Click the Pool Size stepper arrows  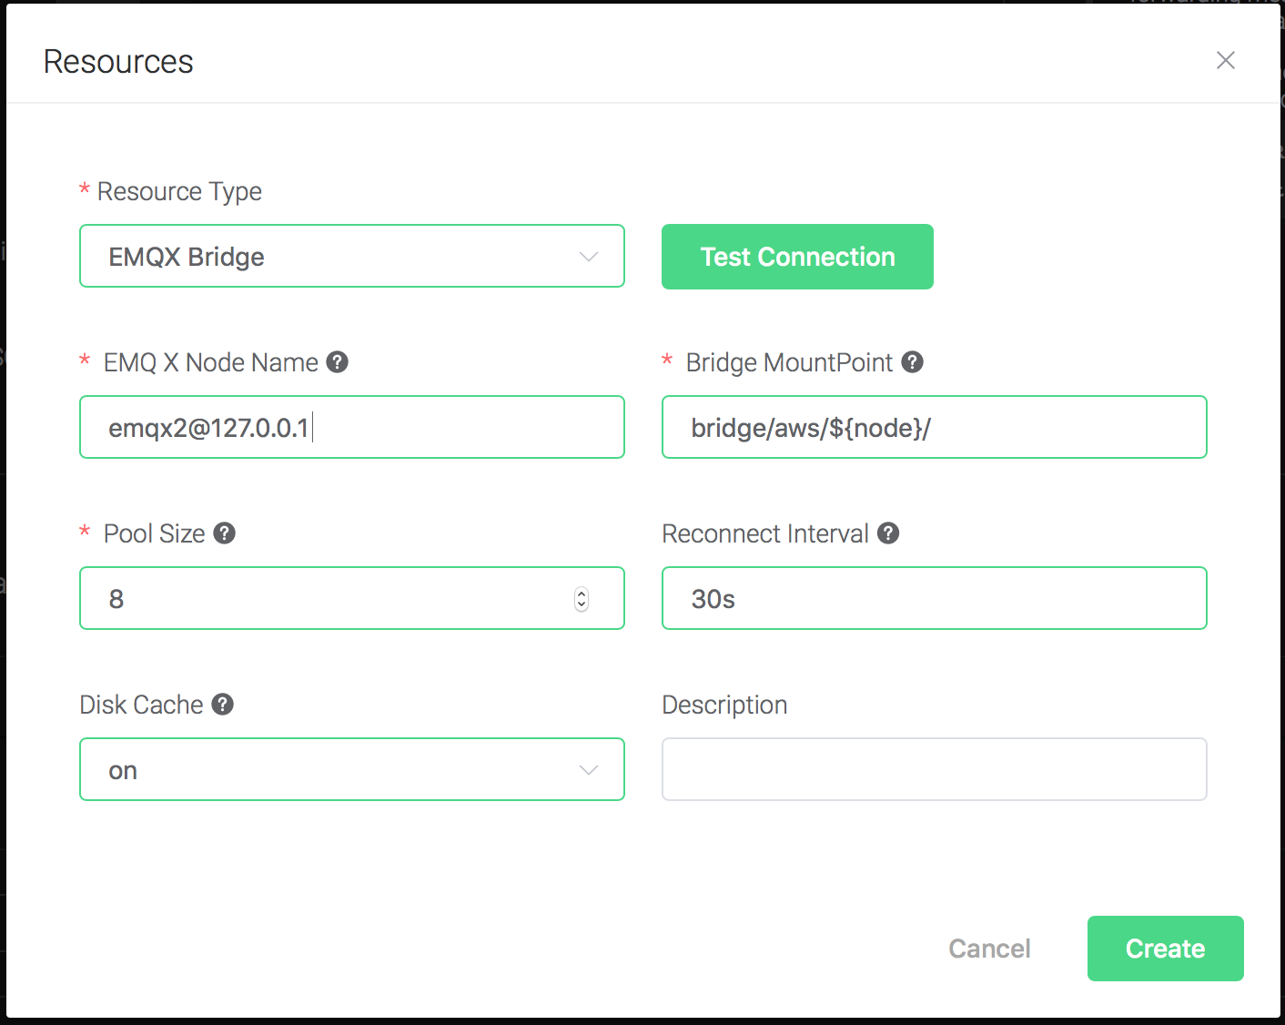pos(582,599)
